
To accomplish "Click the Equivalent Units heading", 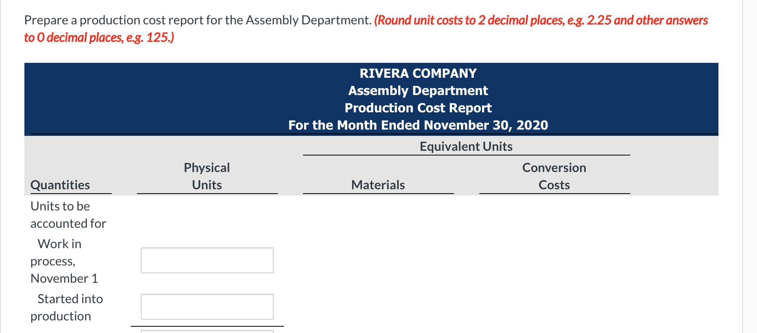I will click(x=466, y=146).
